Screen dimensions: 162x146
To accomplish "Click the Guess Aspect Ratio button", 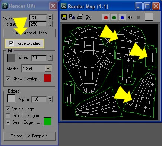I will click(x=29, y=33).
